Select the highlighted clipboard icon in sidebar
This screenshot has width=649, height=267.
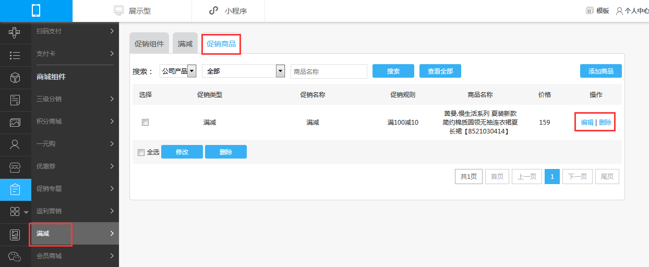point(15,189)
